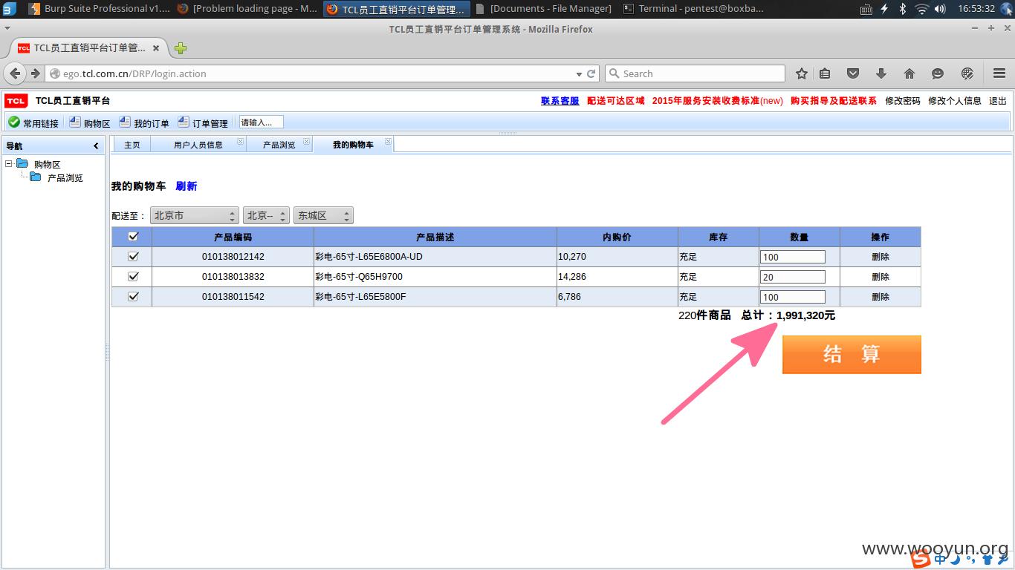Switch to Terminal taskbar window
This screenshot has height=570, width=1015.
coord(692,9)
